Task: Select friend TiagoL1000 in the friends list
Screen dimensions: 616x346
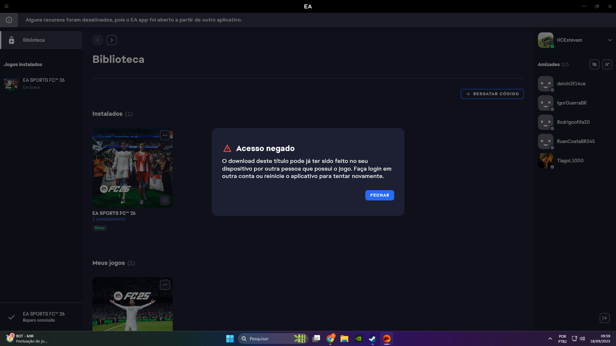Action: tap(570, 161)
